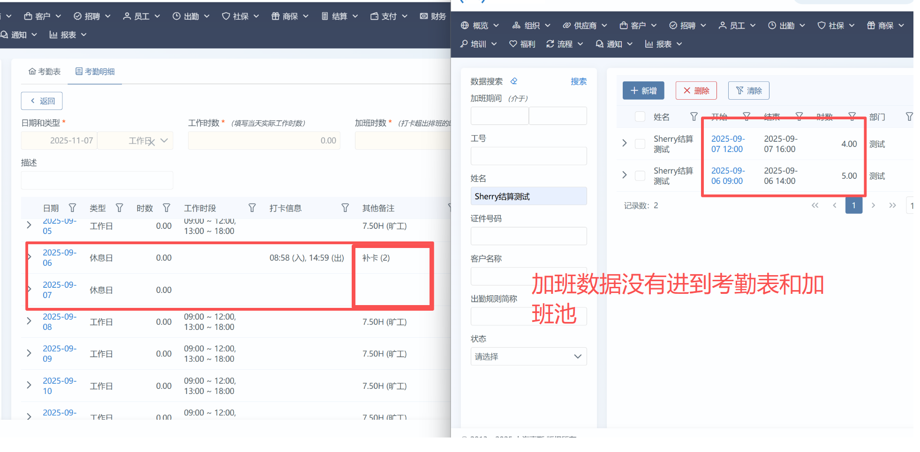Click the eraser icon beside 数据搜索

514,81
